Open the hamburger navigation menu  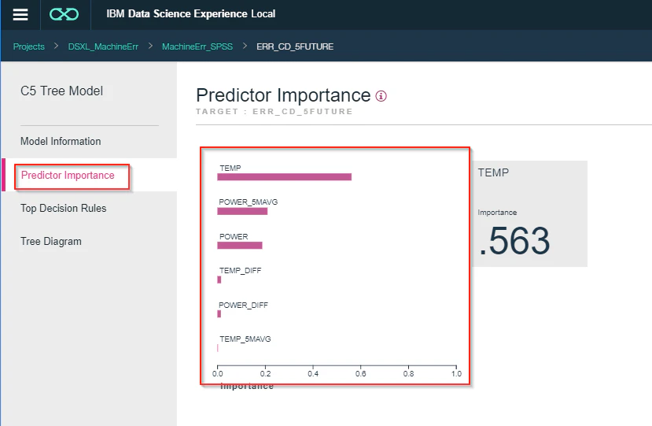(20, 15)
